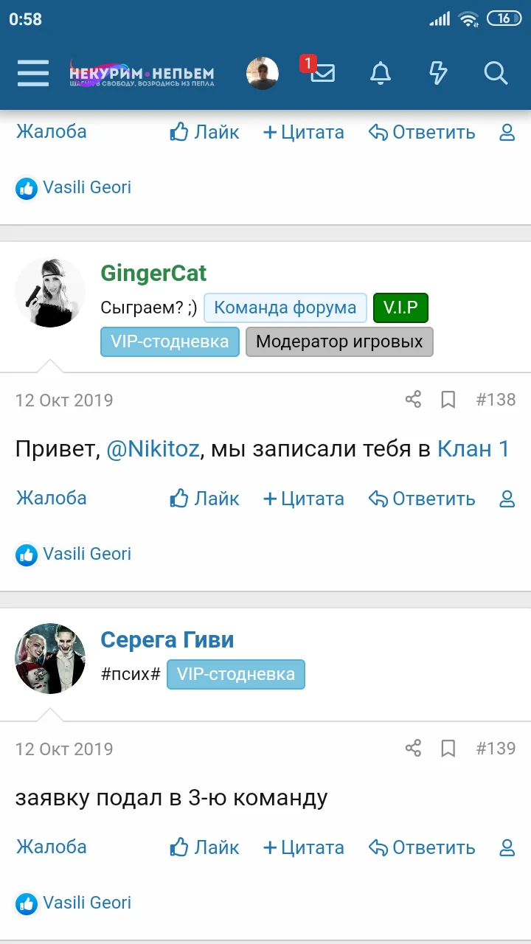Bookmark post #138
This screenshot has width=531, height=944.
(448, 400)
